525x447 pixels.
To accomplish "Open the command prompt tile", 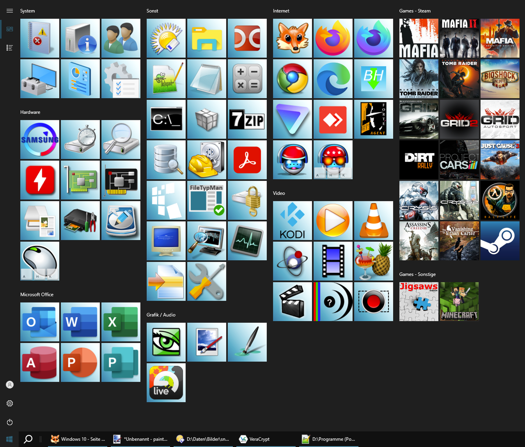I will pos(166,119).
